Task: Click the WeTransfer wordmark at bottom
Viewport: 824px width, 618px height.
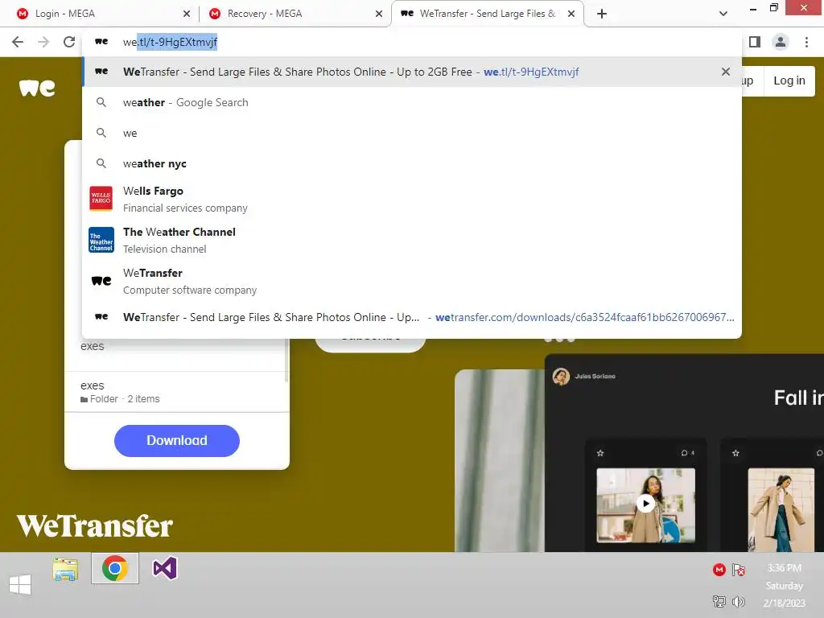Action: point(95,526)
